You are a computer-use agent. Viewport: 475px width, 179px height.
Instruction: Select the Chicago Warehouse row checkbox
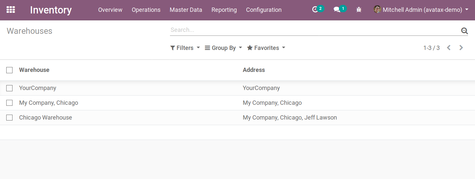click(x=10, y=118)
